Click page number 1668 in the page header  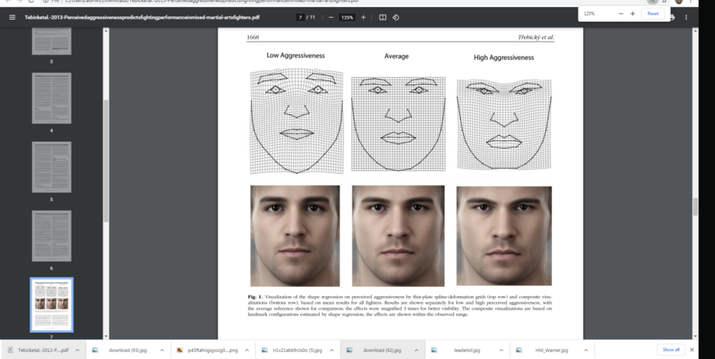(x=252, y=37)
